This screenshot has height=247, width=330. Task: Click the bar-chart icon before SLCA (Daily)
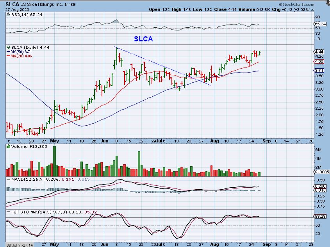click(9, 47)
